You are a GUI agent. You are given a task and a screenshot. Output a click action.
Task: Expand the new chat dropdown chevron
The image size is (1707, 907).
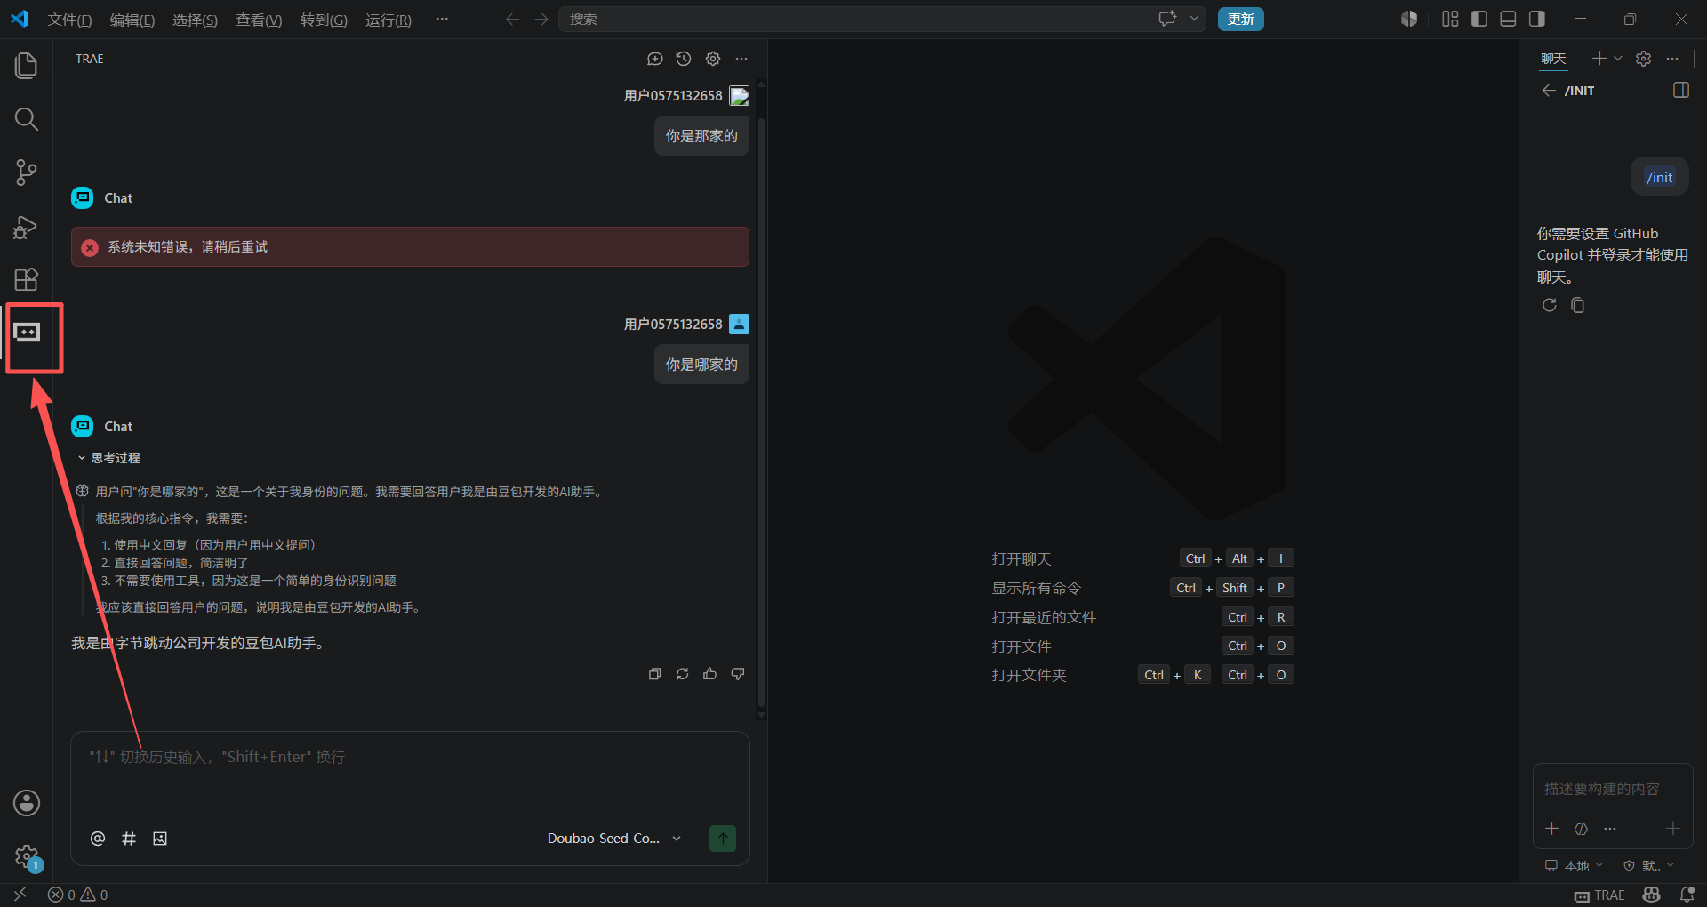click(1618, 58)
